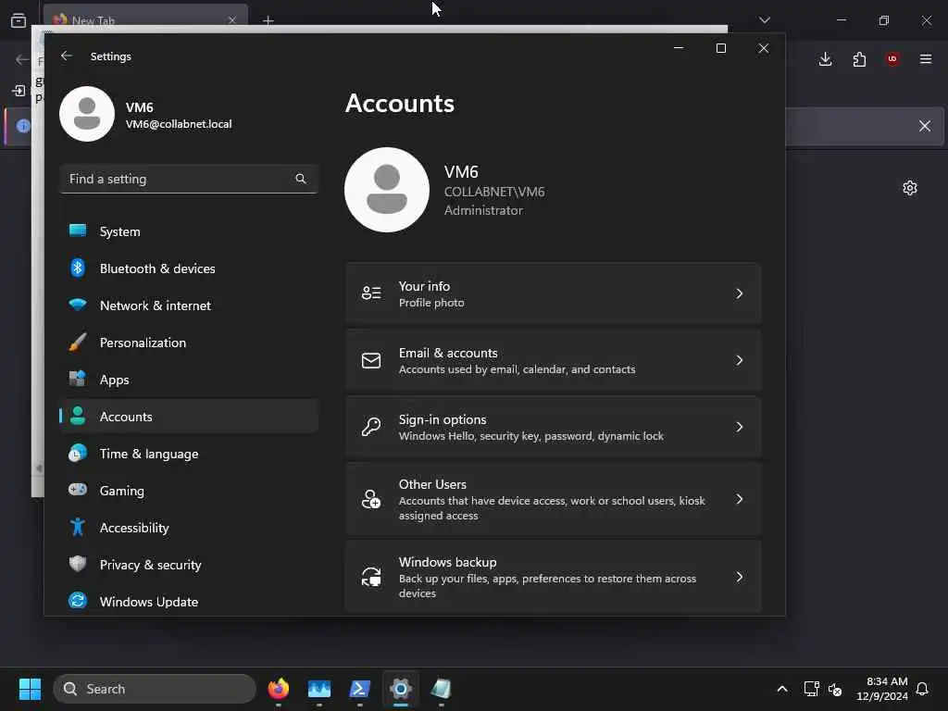Open Firefox from the taskbar
This screenshot has width=948, height=711.
[279, 689]
